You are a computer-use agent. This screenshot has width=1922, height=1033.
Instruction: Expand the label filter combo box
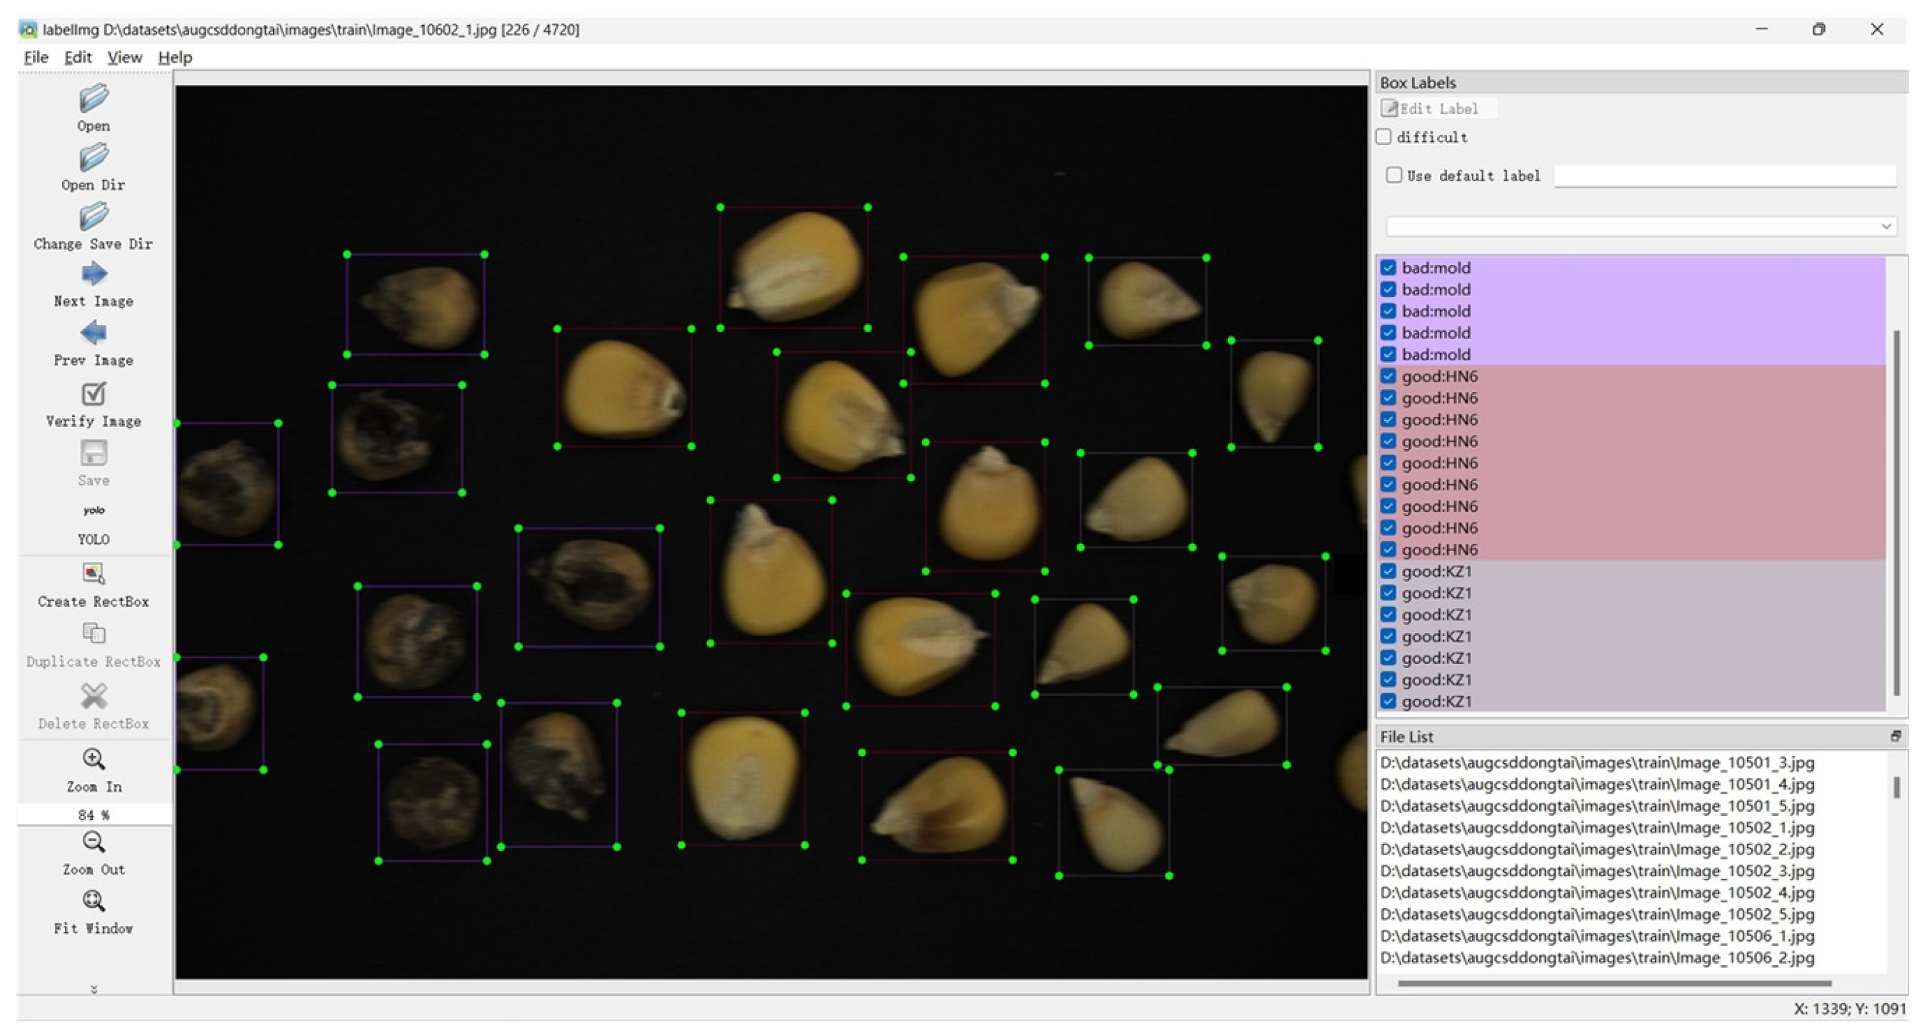[x=1886, y=226]
